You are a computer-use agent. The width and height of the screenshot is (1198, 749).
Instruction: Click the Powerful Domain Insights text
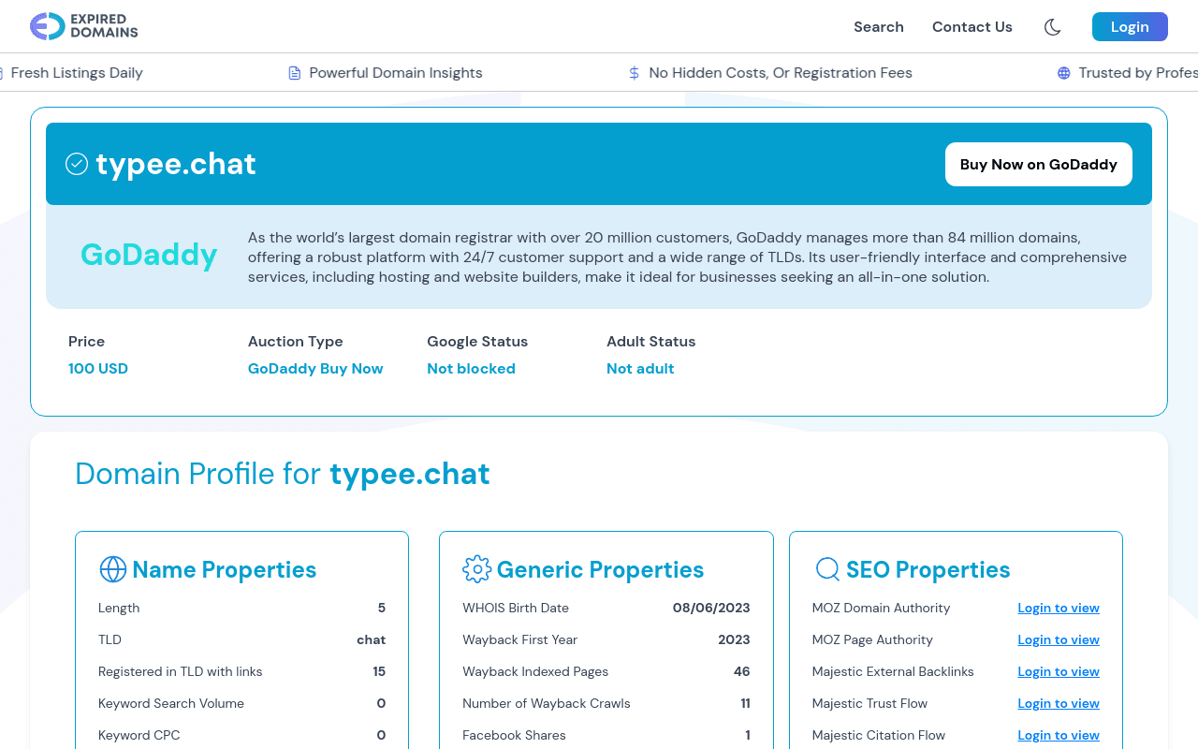click(396, 73)
